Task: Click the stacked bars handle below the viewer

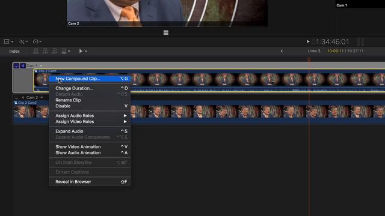Action: 166,32
